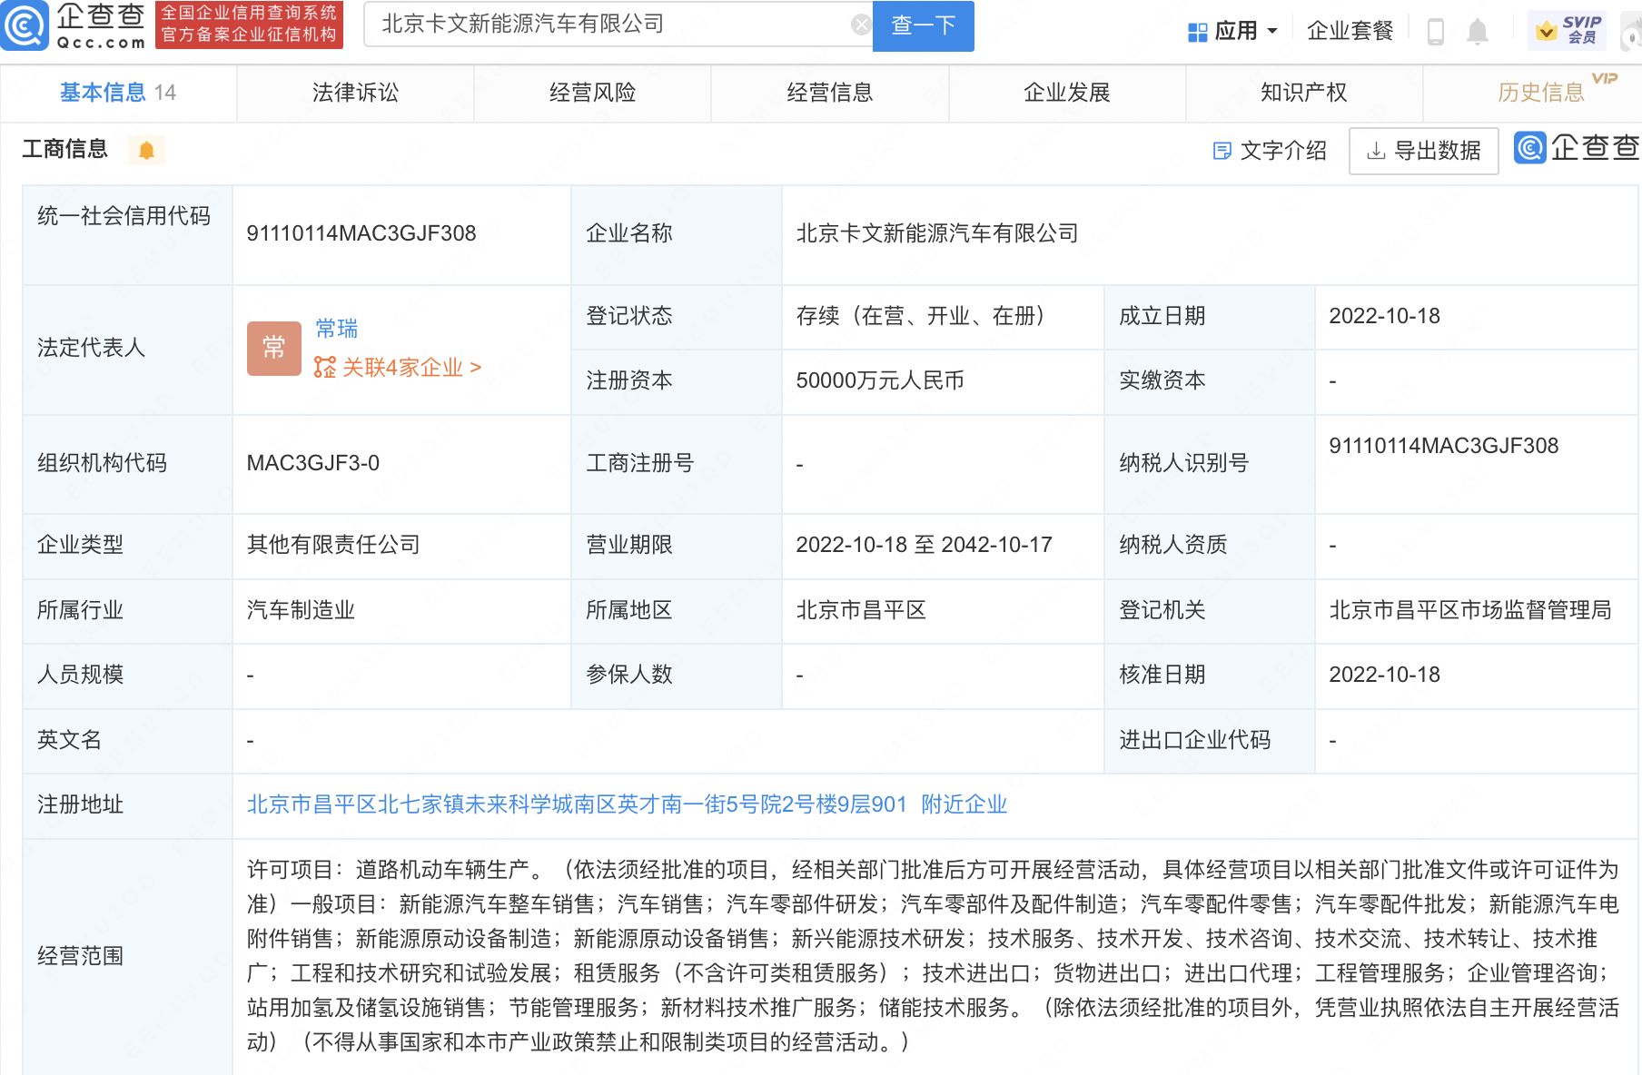Open legal representative 常瑞's profile link
Viewport: 1642px width, 1075px height.
coord(337,328)
